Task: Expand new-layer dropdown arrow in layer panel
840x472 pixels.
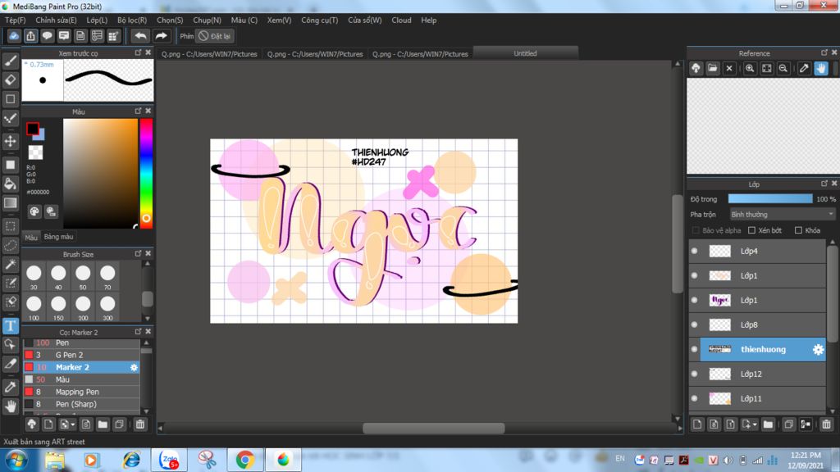Action: tap(755, 424)
